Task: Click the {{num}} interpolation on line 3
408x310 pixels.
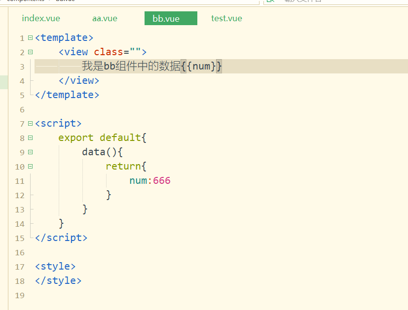Action: point(201,66)
